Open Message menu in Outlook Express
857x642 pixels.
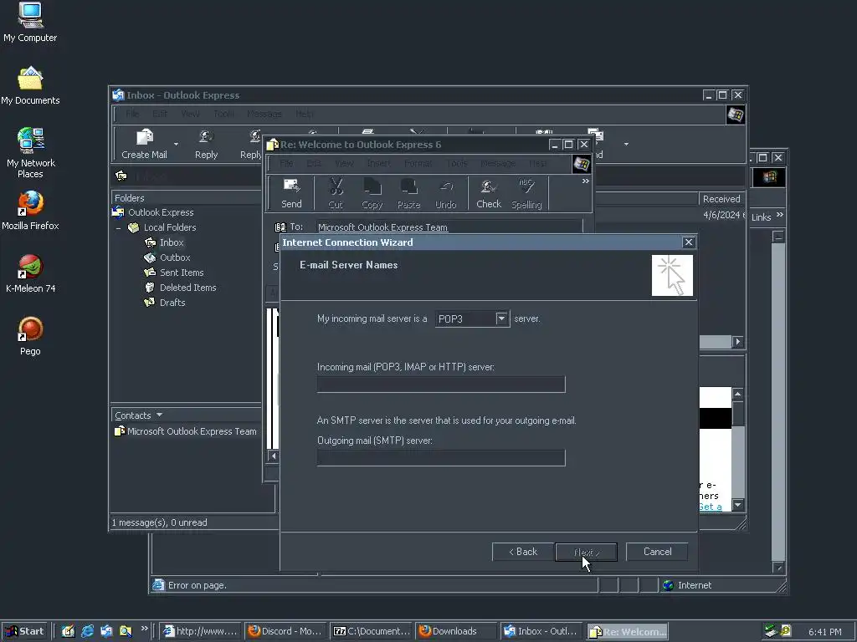264,114
